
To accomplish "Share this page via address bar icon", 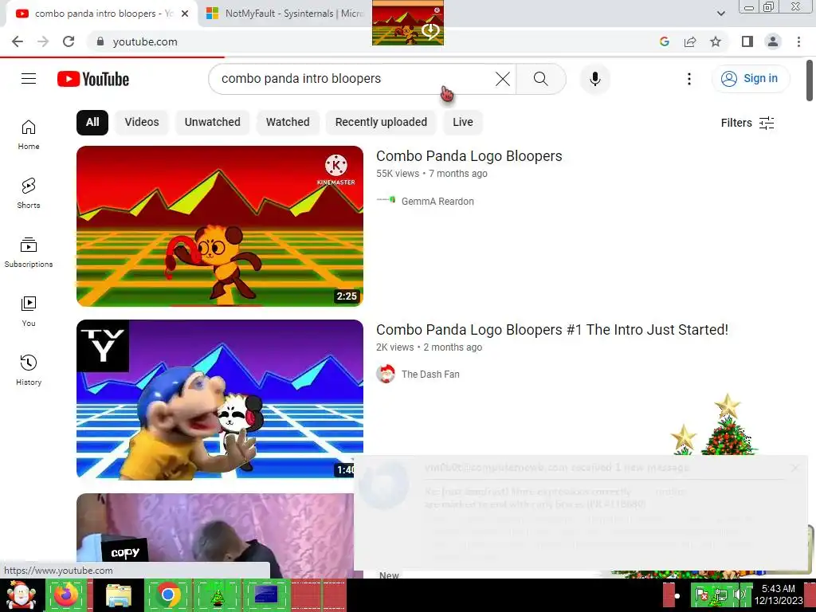I will point(690,41).
